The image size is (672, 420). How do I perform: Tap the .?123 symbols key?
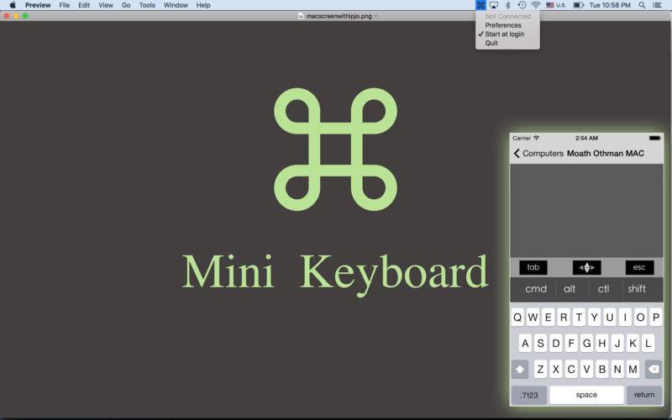tap(529, 395)
